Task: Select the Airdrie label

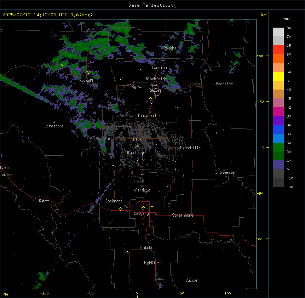Action: coord(143,190)
